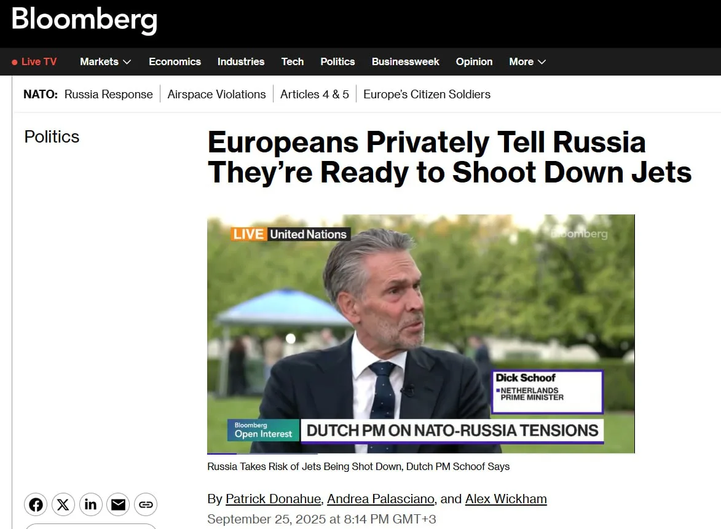Viewport: 721px width, 529px height.
Task: Click the Bloomberg logo
Action: (84, 20)
